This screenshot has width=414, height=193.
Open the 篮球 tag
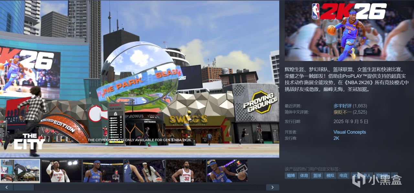(x=317, y=176)
